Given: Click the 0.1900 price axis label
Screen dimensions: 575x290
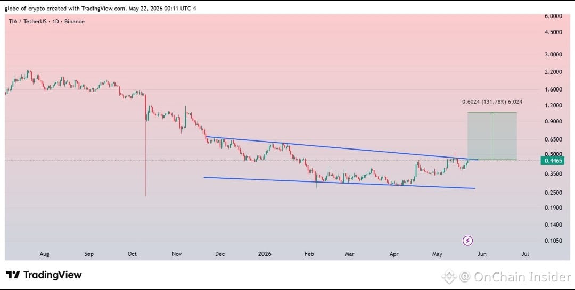Looking at the screenshot, I should [553, 208].
